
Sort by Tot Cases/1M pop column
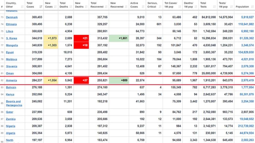pos(173,5)
